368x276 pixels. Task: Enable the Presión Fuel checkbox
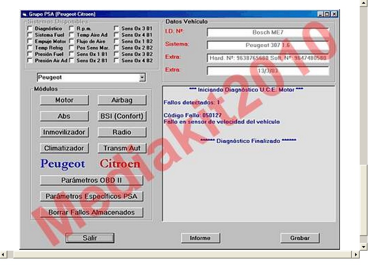(x=30, y=54)
